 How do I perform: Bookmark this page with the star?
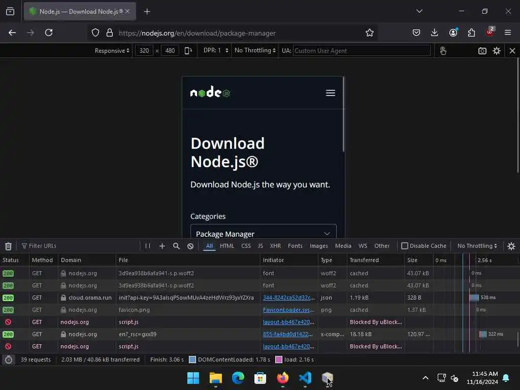(x=370, y=32)
